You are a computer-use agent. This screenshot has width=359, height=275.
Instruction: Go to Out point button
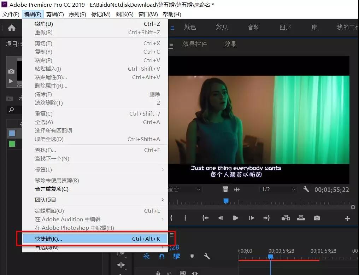pyautogui.click(x=267, y=218)
